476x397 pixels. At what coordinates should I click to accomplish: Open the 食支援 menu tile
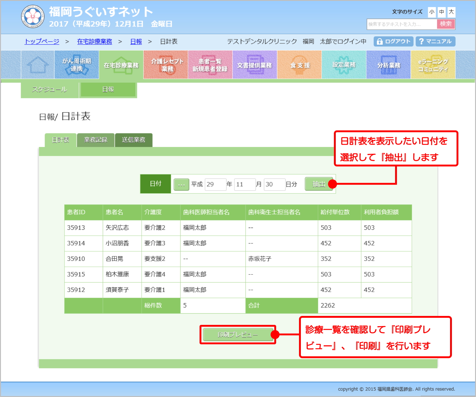click(x=299, y=65)
